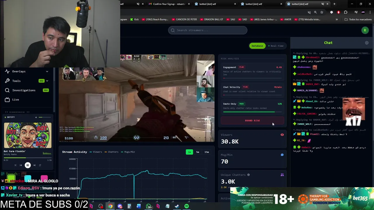Adjust the Botify volume slider

point(45,117)
